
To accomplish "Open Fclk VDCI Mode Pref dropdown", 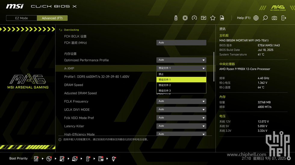I will (x=181, y=118).
